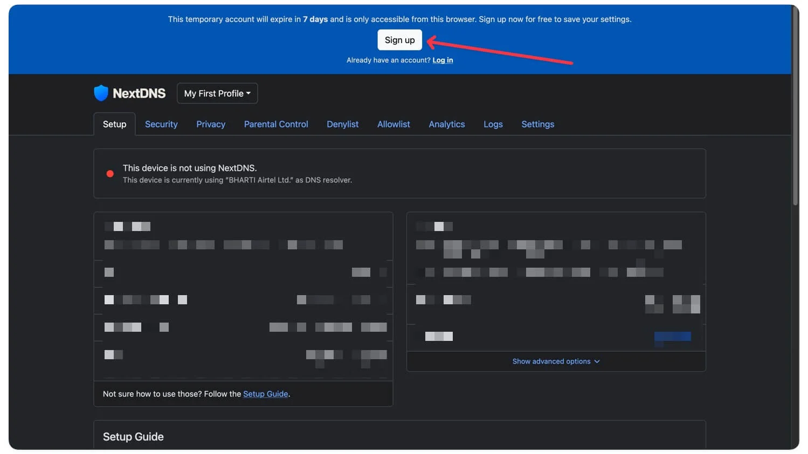Image resolution: width=808 pixels, height=454 pixels.
Task: Click the Sign up button
Action: tap(399, 40)
